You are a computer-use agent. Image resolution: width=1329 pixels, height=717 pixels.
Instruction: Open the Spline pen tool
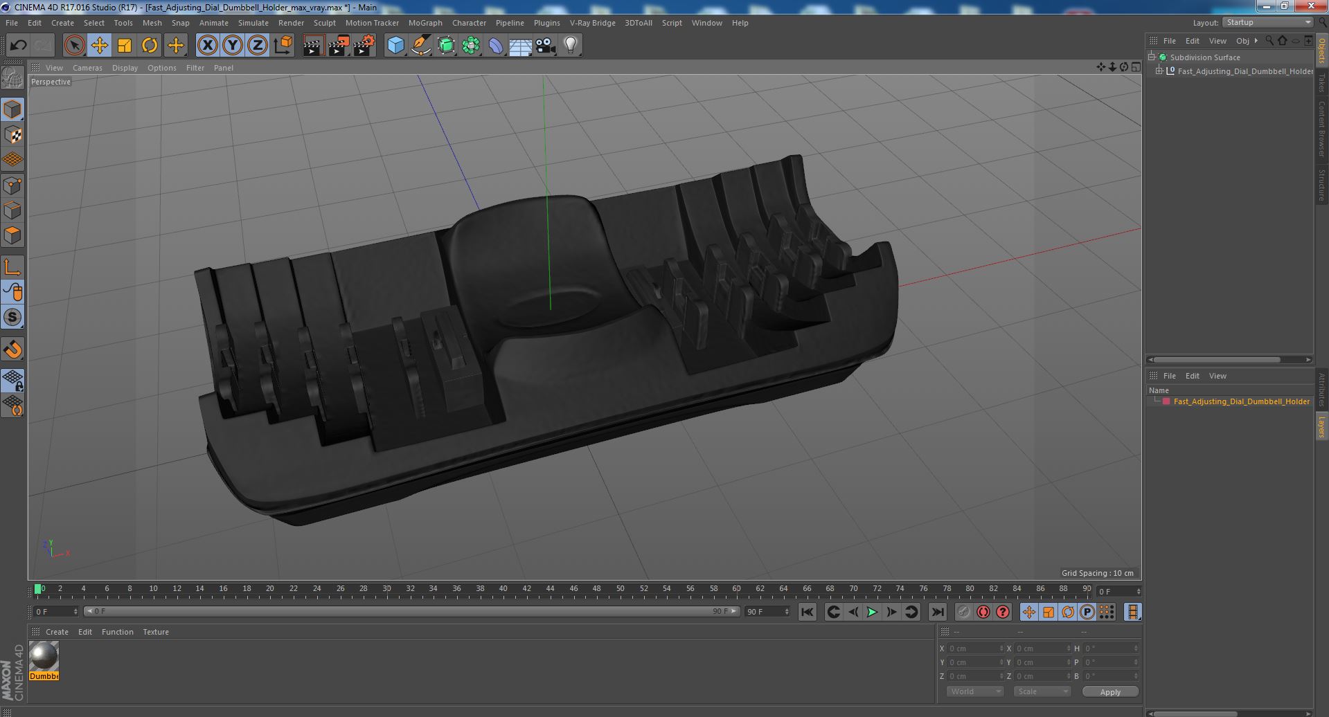point(421,46)
